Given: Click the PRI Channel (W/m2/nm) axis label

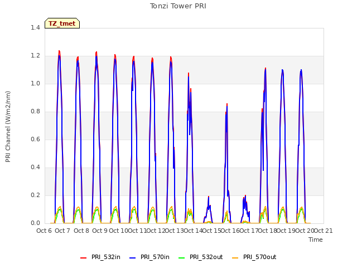Looking at the screenshot, I should click(x=8, y=127).
